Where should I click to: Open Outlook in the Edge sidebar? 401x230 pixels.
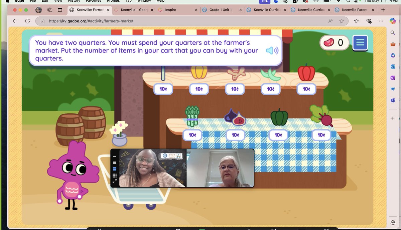click(x=393, y=67)
